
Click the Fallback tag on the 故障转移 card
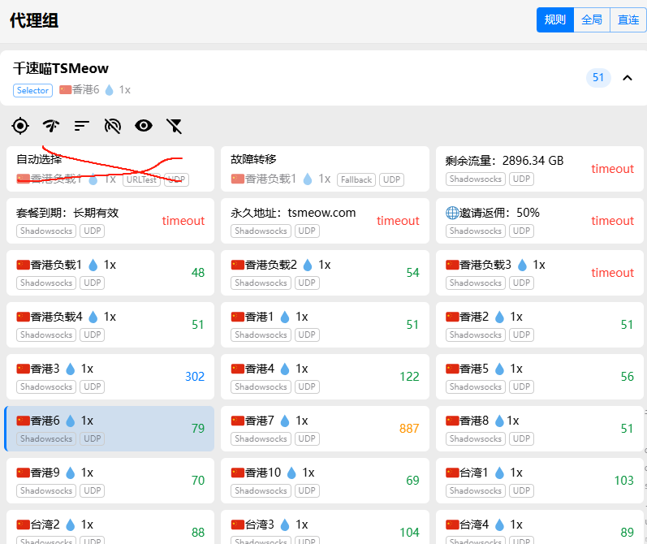coord(356,179)
